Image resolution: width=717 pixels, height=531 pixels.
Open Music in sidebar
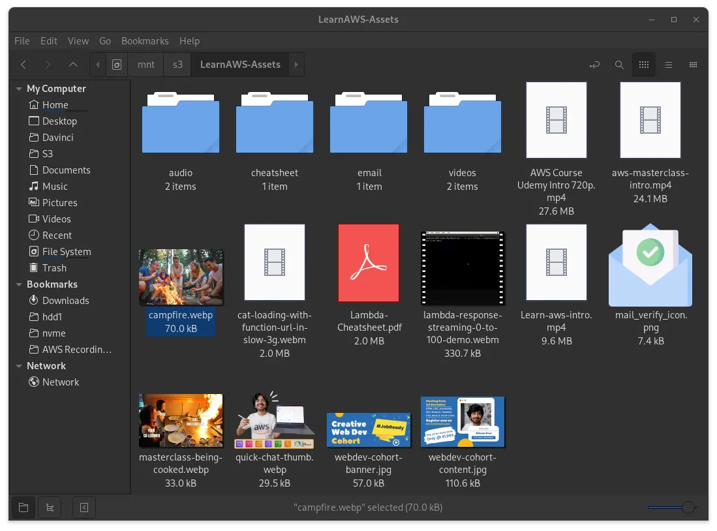click(55, 187)
